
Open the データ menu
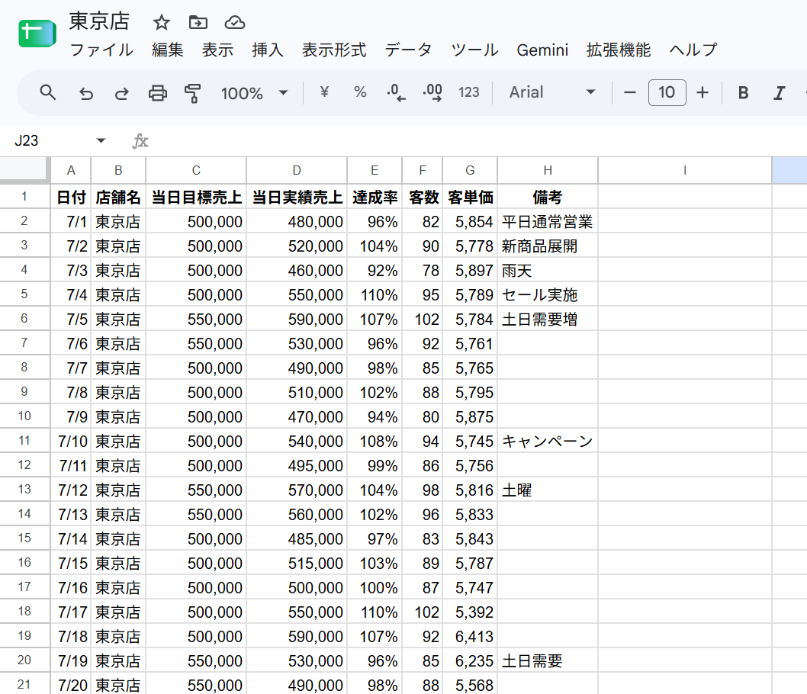click(x=408, y=50)
